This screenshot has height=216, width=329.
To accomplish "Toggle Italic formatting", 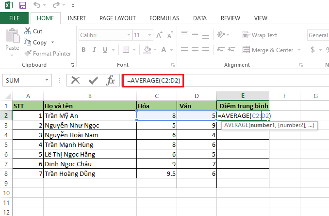I will tap(94, 50).
